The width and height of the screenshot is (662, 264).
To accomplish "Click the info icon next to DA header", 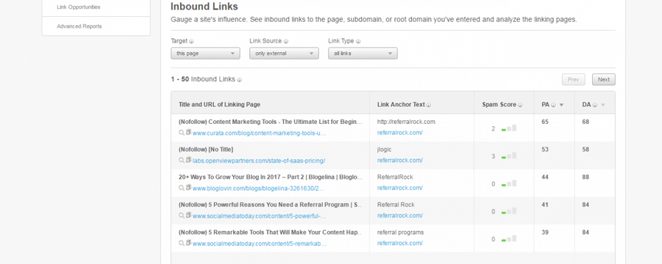I will click(594, 105).
